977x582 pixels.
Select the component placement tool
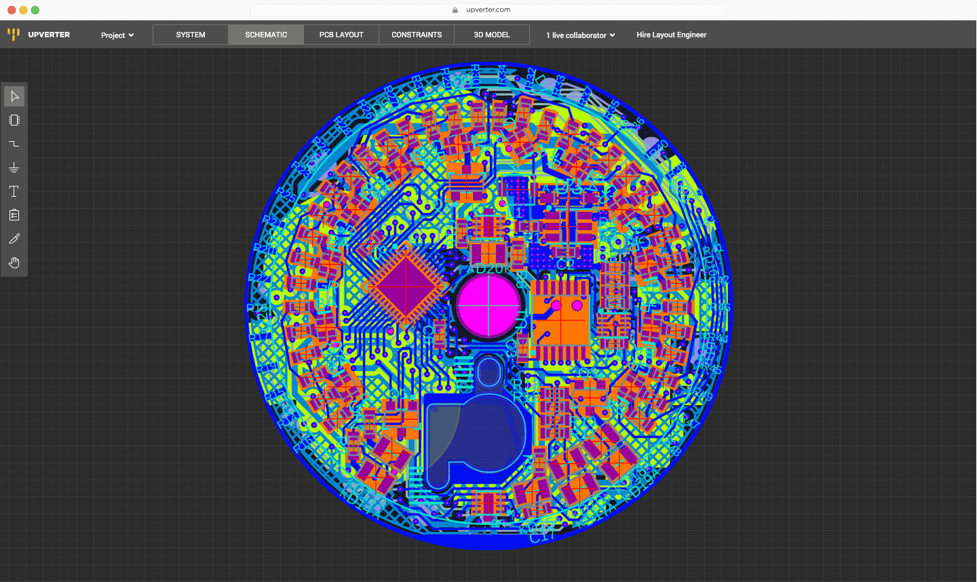pos(14,119)
